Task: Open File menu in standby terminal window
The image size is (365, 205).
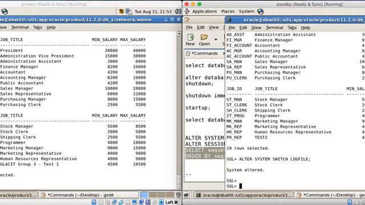Action: [x=232, y=28]
